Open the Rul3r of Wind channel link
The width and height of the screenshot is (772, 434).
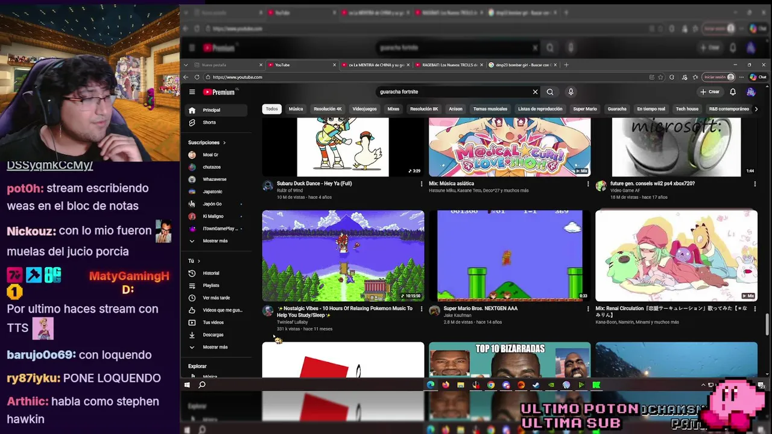289,190
